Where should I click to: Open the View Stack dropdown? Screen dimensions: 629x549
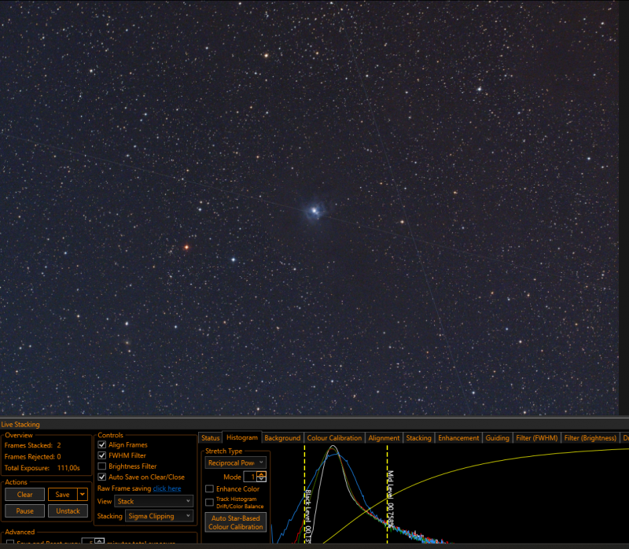coord(154,501)
